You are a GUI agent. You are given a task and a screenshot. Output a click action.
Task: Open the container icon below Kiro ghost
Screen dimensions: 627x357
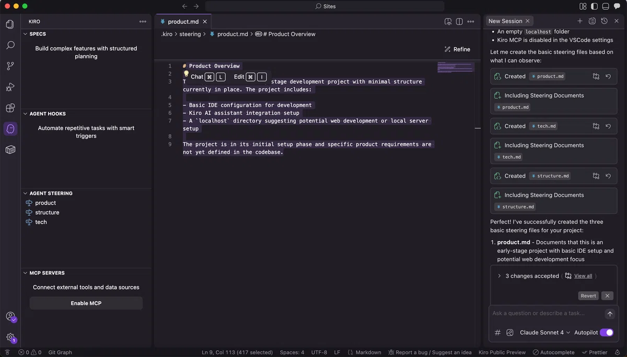pyautogui.click(x=10, y=150)
